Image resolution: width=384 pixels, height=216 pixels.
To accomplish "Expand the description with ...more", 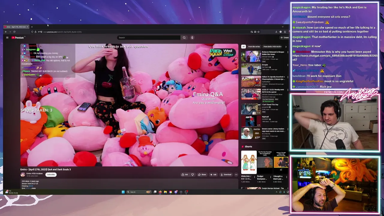I will click(33, 188).
